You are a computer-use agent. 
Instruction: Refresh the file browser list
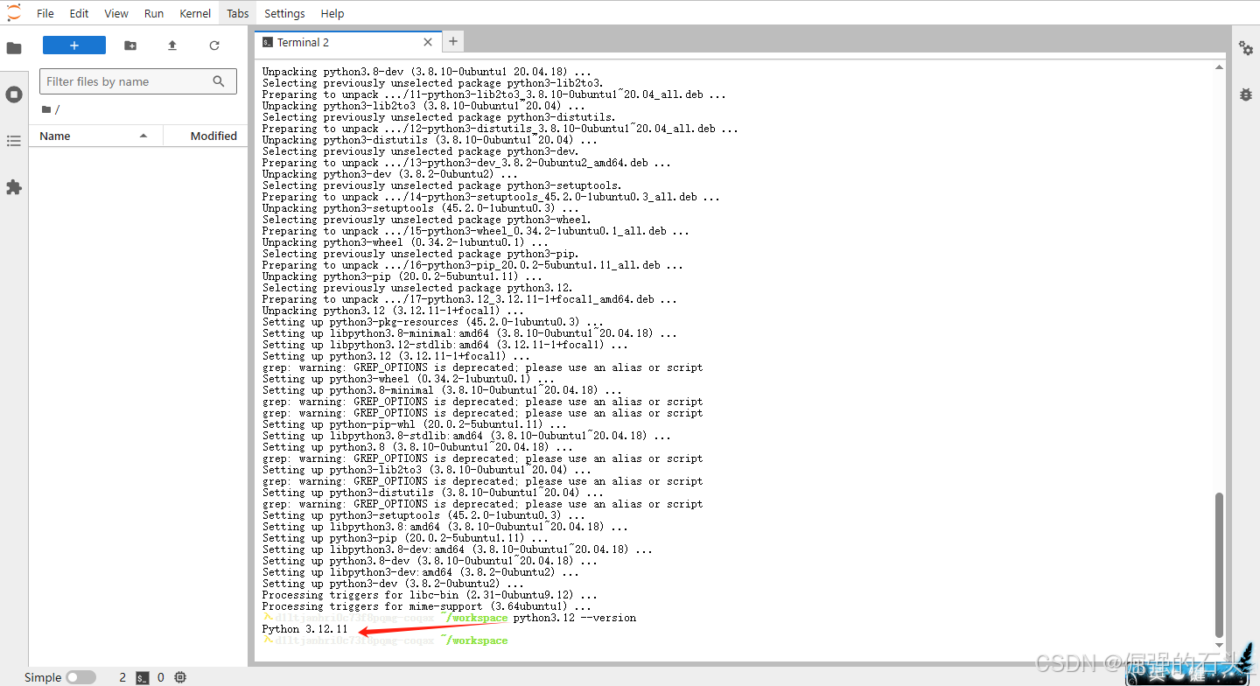click(x=214, y=45)
